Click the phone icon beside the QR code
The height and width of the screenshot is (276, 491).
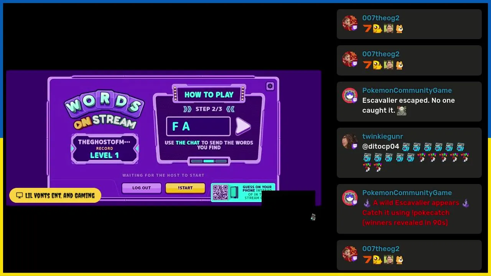[x=234, y=193]
